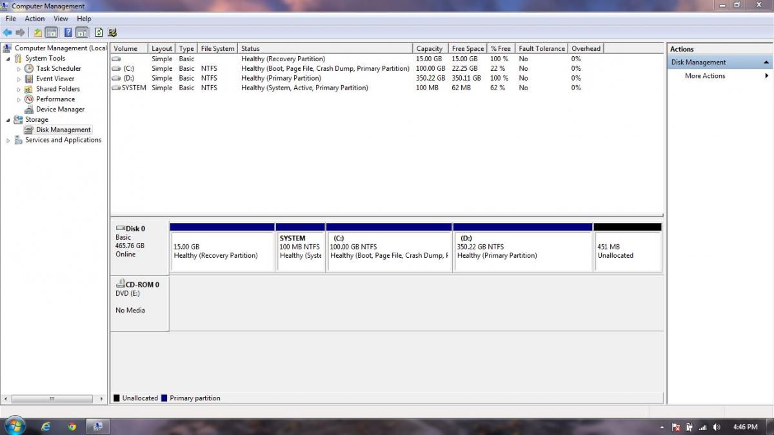
Task: Select Performance in the tree
Action: (55, 99)
